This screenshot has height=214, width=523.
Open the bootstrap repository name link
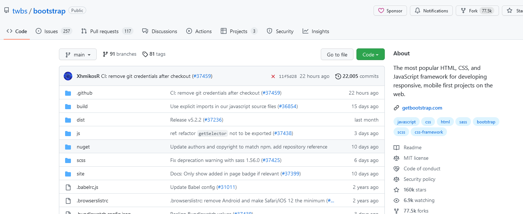[x=49, y=11]
